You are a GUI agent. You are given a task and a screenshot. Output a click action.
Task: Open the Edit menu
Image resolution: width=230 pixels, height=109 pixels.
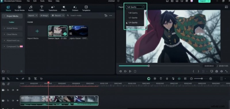click(35, 1)
